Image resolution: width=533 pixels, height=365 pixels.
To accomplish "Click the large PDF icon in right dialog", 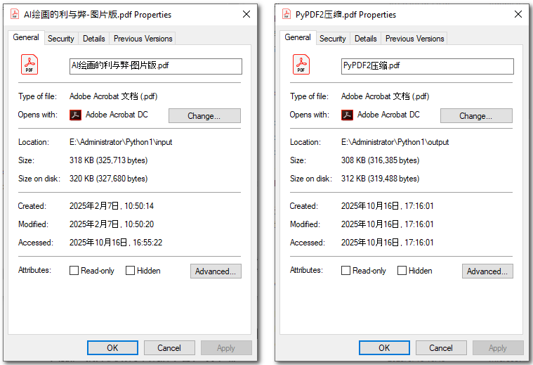I will (301, 65).
